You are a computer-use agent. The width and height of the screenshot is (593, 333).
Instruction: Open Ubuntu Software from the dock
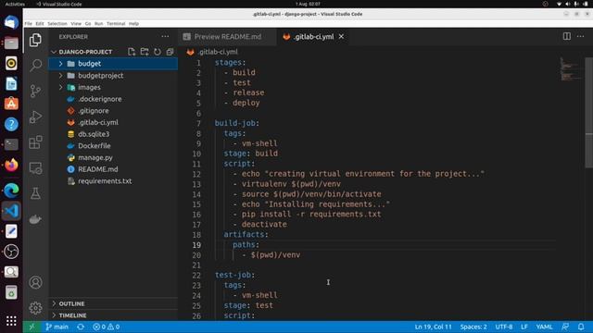(x=11, y=104)
